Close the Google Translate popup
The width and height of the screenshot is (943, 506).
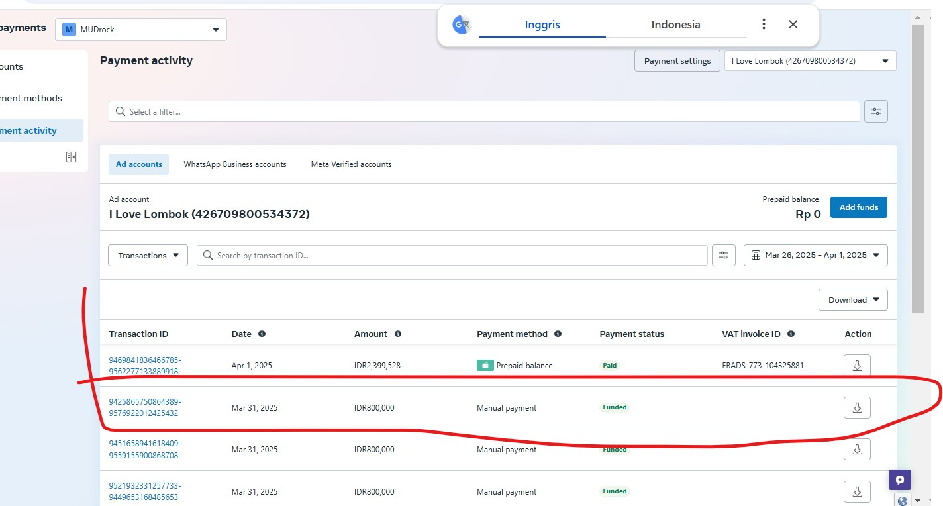click(793, 25)
